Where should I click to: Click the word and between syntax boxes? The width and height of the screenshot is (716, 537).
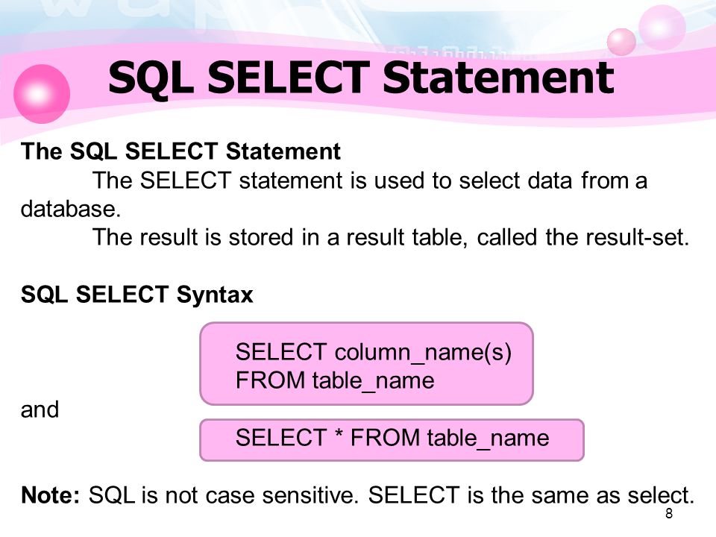pyautogui.click(x=40, y=409)
